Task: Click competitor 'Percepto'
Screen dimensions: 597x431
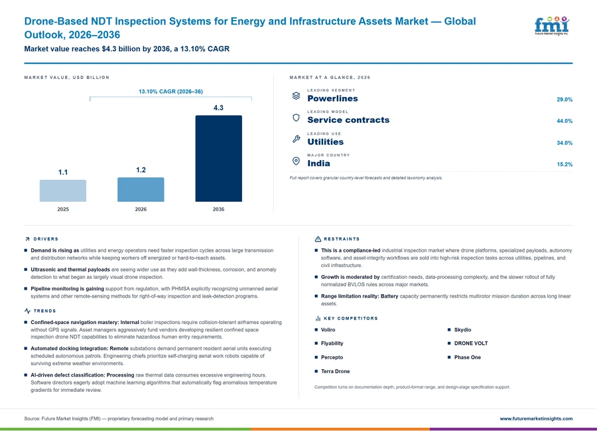Action: pos(332,357)
